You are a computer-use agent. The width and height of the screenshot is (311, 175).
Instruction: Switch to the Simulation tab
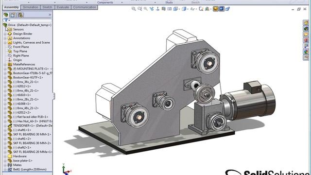pyautogui.click(x=30, y=7)
